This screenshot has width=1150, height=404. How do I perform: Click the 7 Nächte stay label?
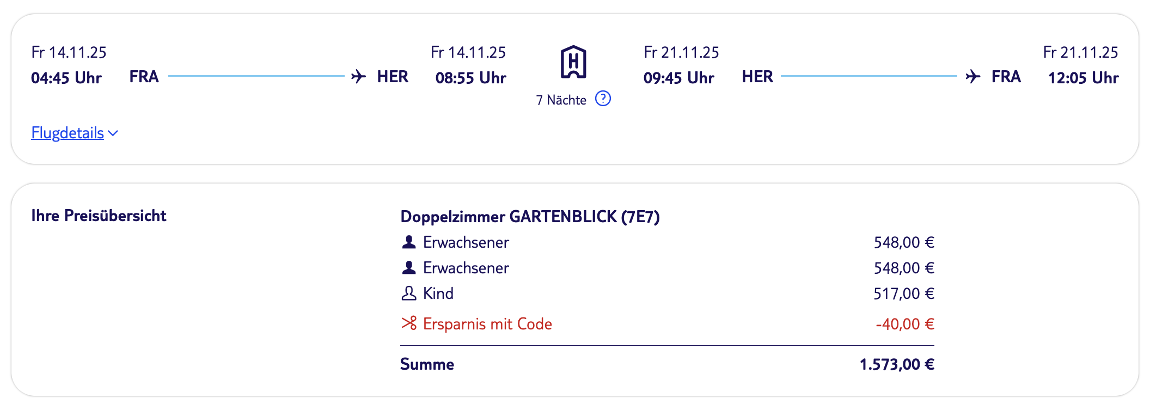(561, 100)
